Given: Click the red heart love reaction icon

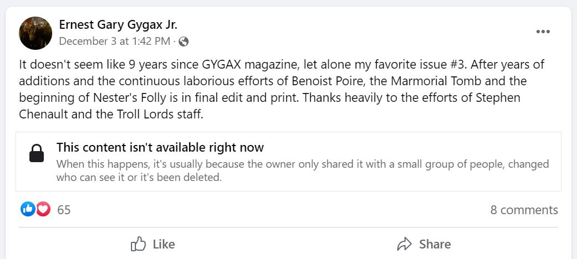Looking at the screenshot, I should pos(43,209).
